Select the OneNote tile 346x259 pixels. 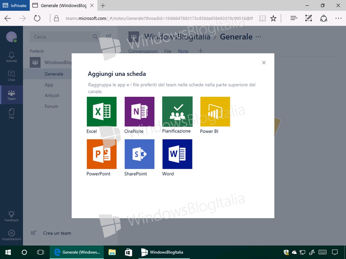139,112
